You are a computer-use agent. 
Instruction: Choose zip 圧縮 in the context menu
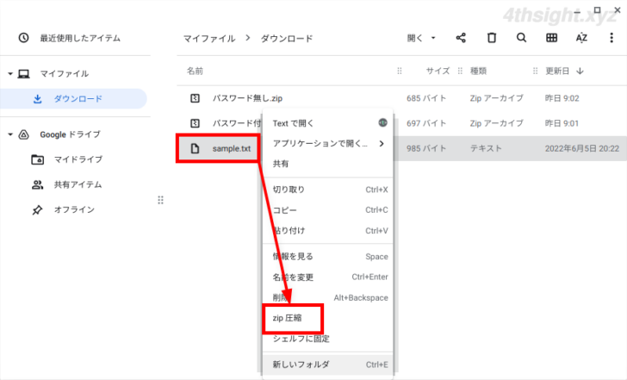[x=328, y=318]
